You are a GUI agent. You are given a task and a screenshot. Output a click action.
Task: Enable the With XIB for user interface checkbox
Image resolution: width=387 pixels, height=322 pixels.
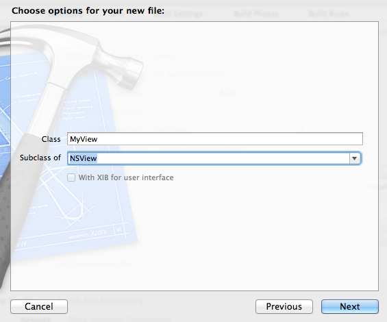pos(71,177)
